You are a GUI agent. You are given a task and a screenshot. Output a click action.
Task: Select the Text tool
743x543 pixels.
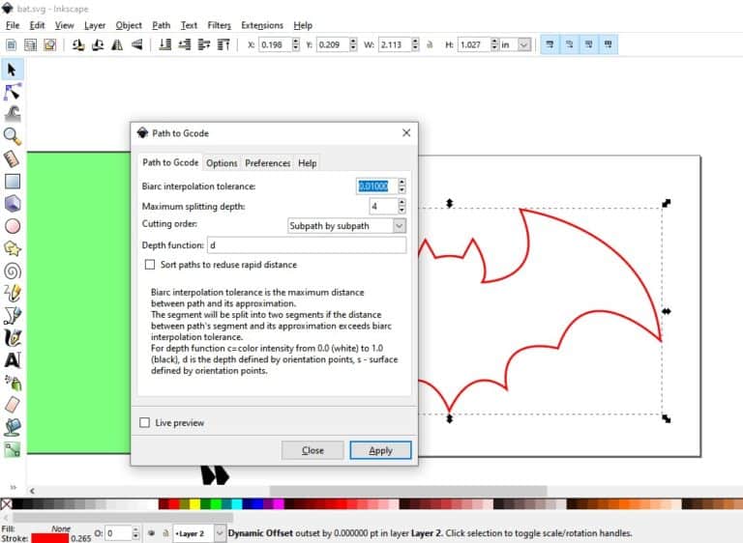coord(12,360)
